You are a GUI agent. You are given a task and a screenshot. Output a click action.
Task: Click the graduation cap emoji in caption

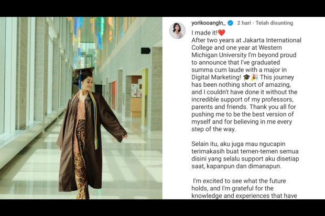(x=246, y=77)
